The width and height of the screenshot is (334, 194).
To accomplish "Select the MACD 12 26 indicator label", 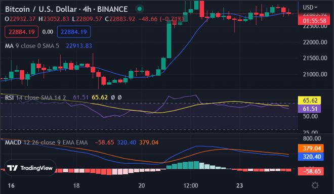I will coord(46,142).
